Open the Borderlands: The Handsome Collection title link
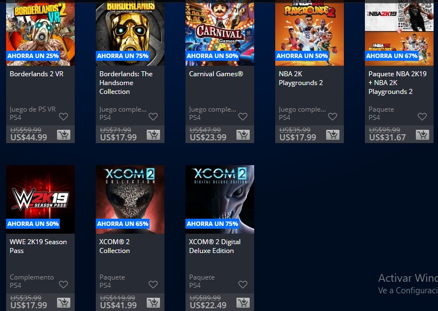Viewport: 438px width, 311px height. pos(126,83)
